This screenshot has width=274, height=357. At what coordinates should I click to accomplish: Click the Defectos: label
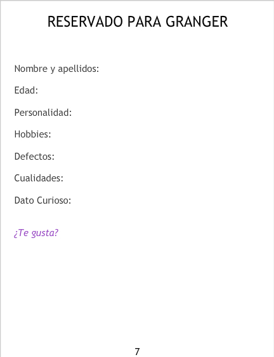click(34, 157)
